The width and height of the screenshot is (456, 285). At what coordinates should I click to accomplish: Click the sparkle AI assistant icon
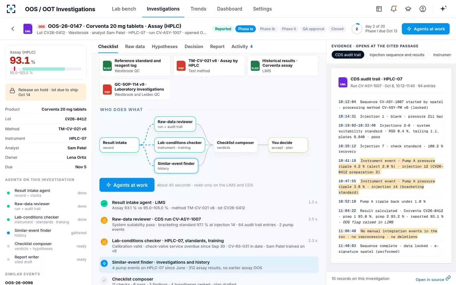[443, 9]
